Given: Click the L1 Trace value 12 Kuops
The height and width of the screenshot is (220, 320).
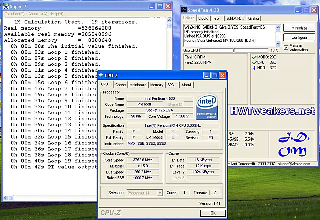Looking at the screenshot, I should [203, 166].
